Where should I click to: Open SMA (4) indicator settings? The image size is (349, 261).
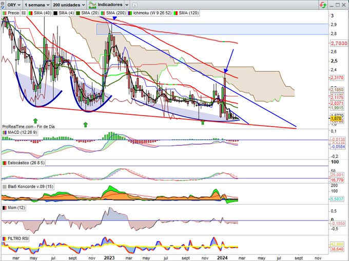(64, 13)
